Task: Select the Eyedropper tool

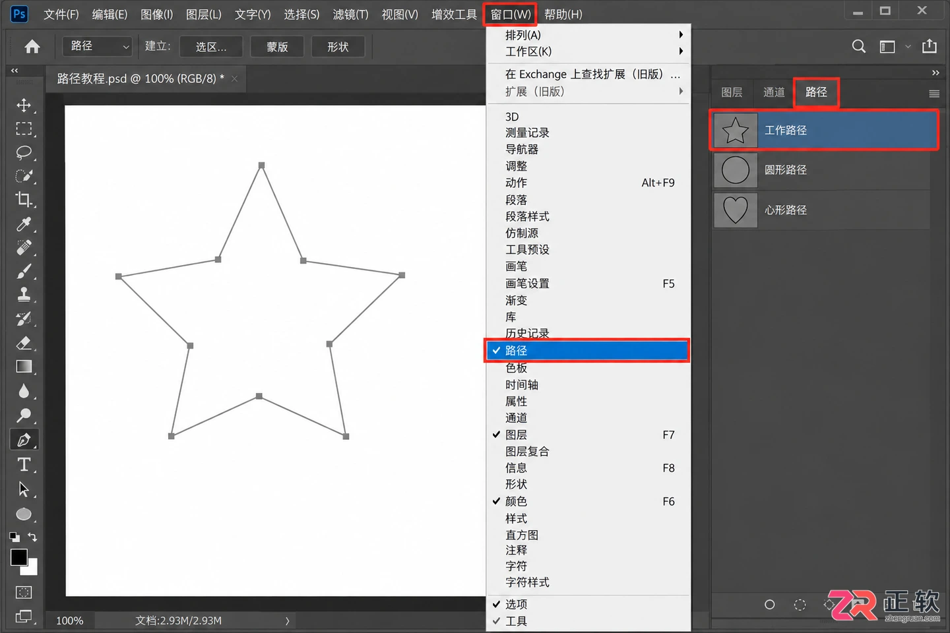Action: coord(24,224)
